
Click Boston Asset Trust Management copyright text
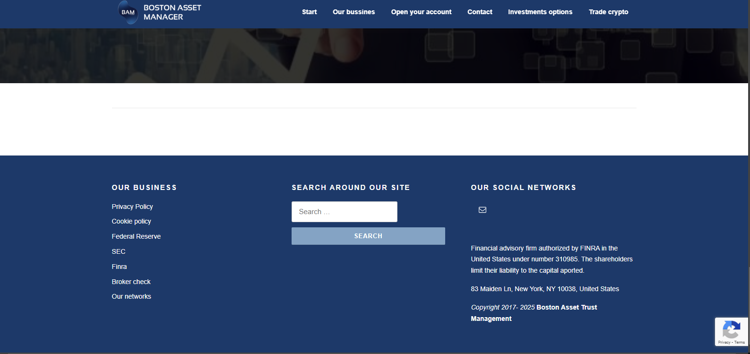[x=534, y=313]
